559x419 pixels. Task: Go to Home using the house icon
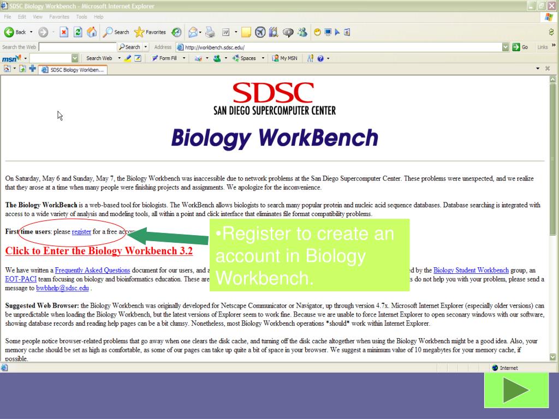point(92,32)
